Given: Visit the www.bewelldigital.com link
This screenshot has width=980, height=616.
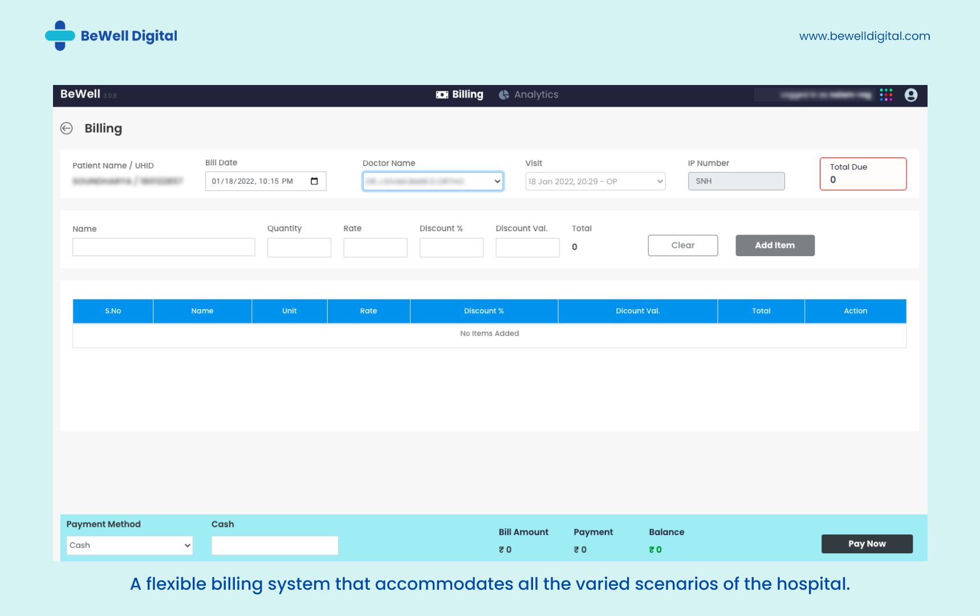Looking at the screenshot, I should tap(864, 35).
